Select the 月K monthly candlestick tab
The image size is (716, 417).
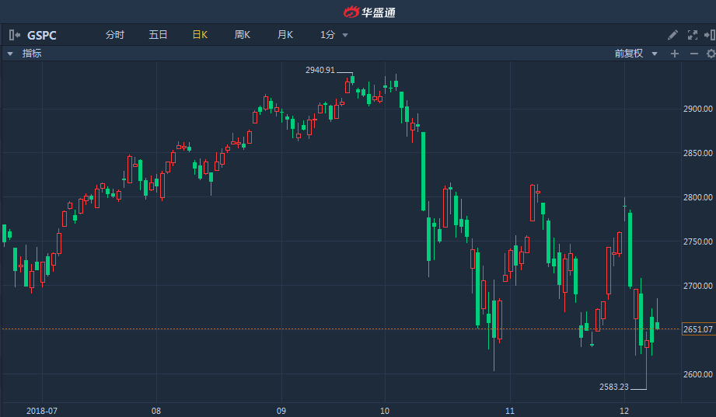(285, 35)
